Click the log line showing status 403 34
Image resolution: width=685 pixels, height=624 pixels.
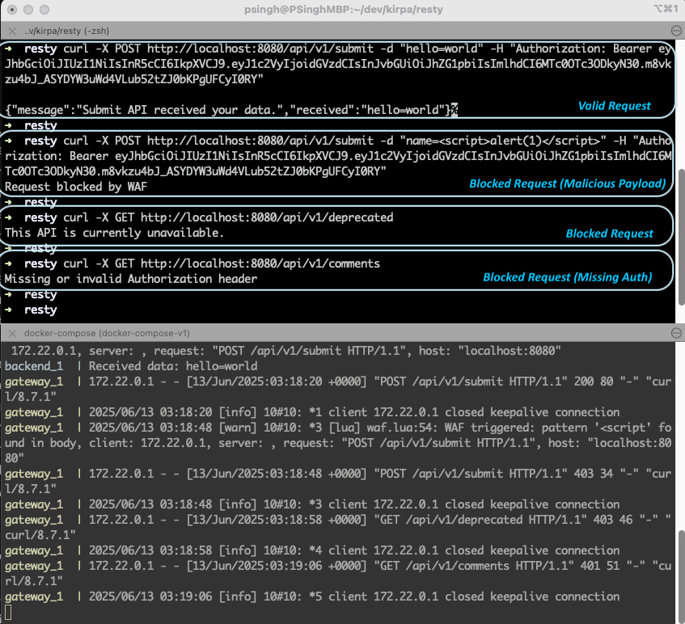click(x=338, y=481)
